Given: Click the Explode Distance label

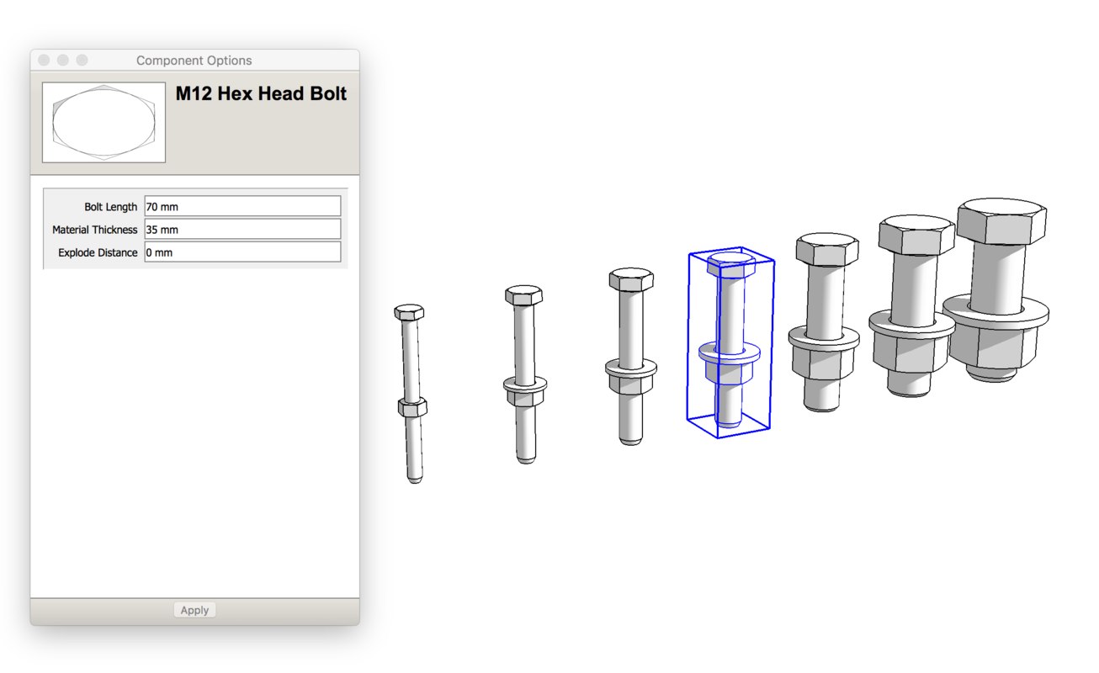Looking at the screenshot, I should click(x=98, y=252).
